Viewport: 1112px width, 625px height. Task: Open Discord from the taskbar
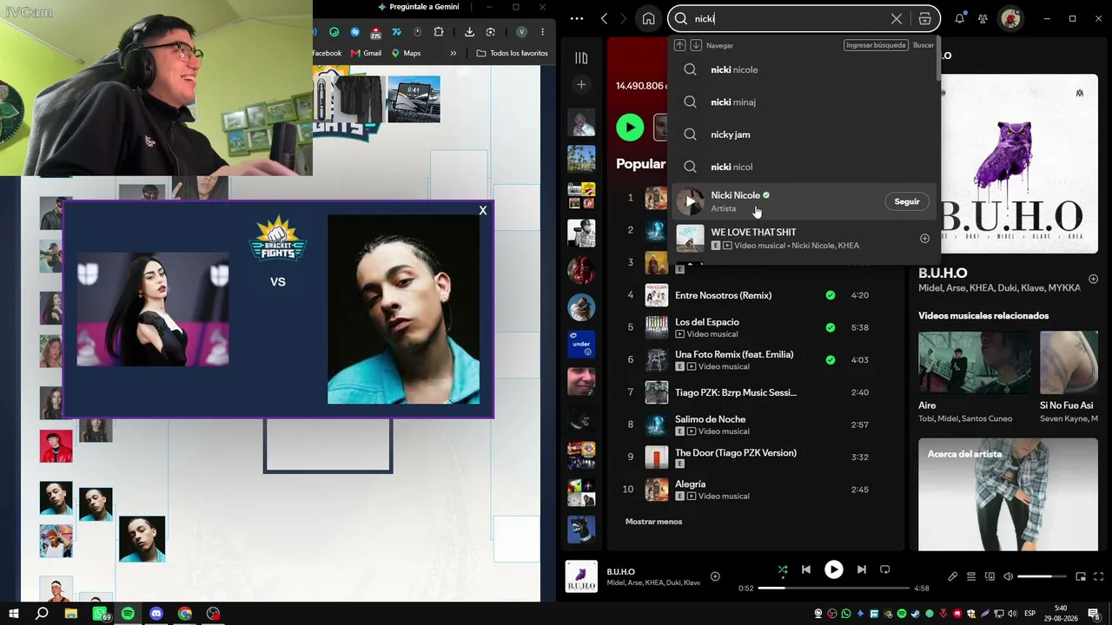click(156, 614)
